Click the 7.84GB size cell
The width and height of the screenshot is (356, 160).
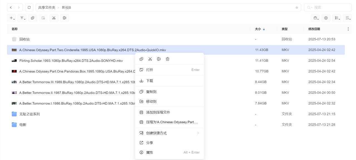pos(261,103)
